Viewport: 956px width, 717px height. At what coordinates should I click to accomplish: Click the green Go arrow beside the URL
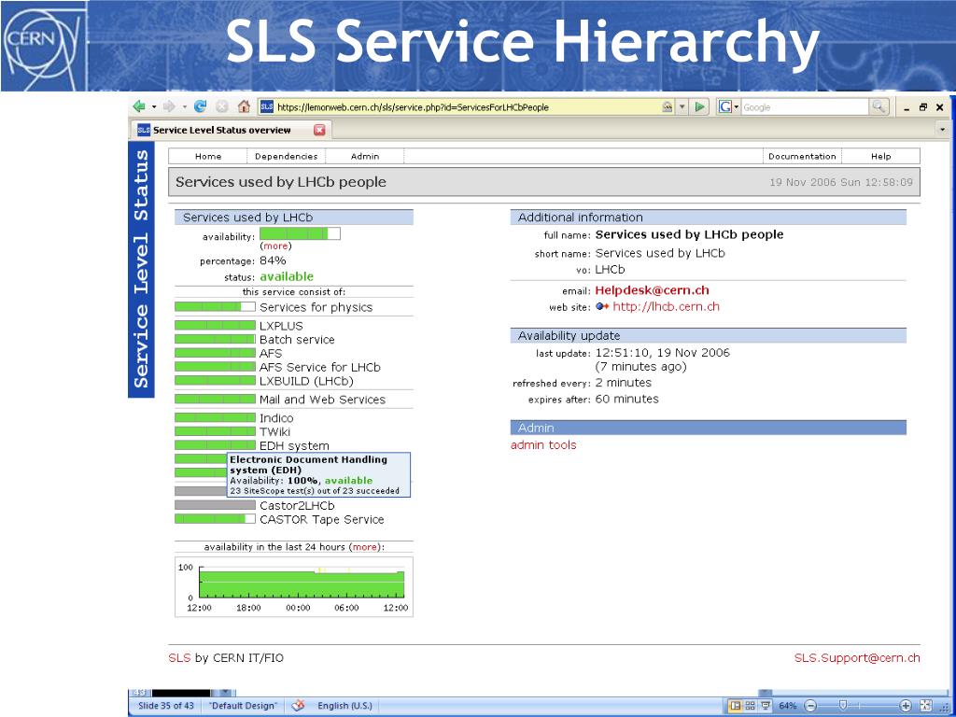point(700,107)
